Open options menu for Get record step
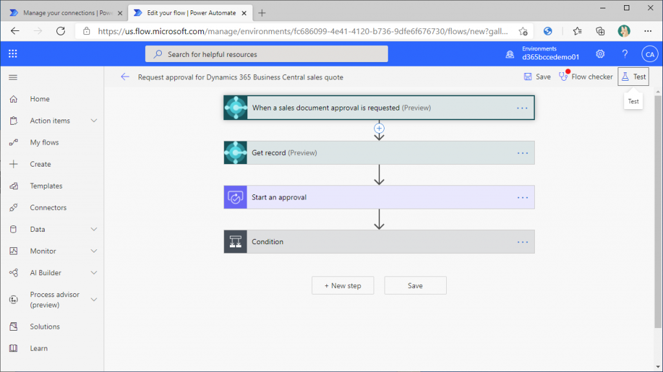This screenshot has width=663, height=372. [523, 153]
